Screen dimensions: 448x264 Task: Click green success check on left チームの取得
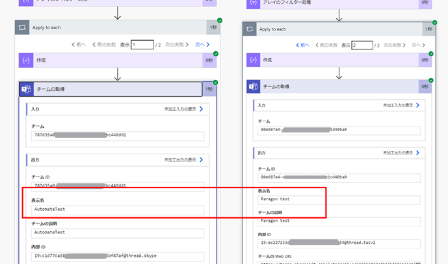coord(215,82)
